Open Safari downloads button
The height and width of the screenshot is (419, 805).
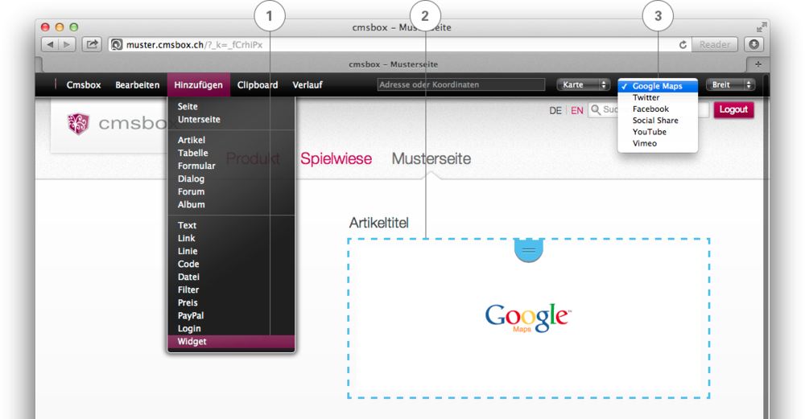click(x=753, y=44)
